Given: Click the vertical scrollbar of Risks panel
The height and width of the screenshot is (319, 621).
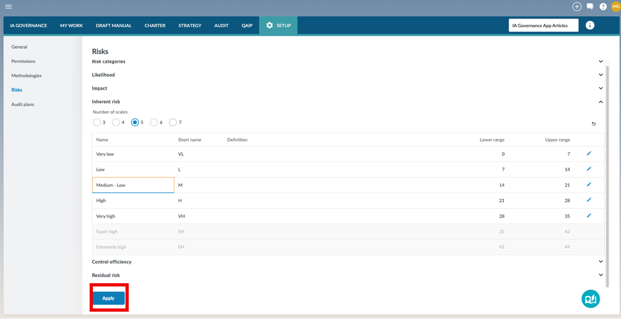Looking at the screenshot, I should click(607, 176).
